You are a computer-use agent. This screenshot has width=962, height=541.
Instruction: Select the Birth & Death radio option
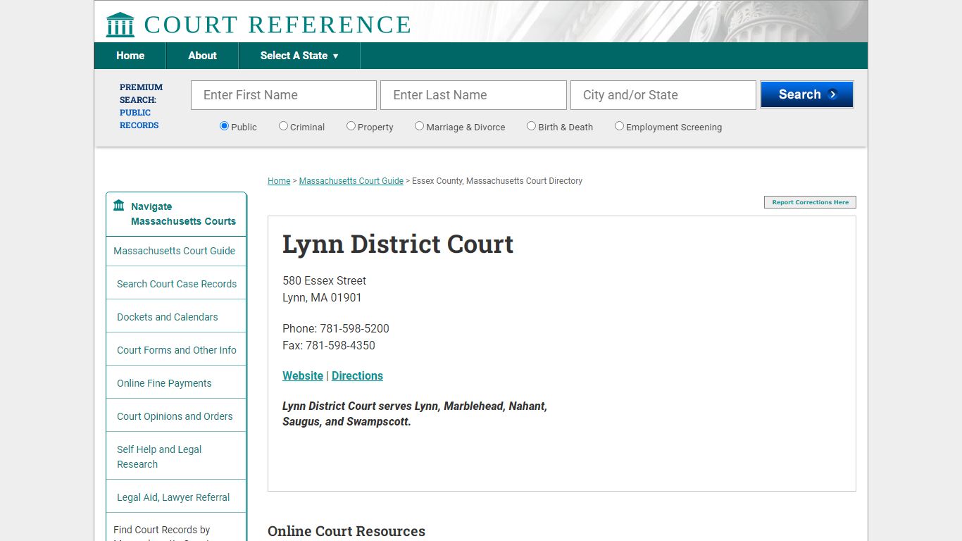pyautogui.click(x=531, y=126)
